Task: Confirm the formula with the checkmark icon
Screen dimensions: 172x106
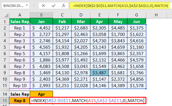Action: pyautogui.click(x=54, y=6)
